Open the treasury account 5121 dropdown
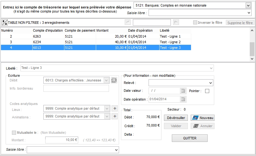 coord(248,5)
